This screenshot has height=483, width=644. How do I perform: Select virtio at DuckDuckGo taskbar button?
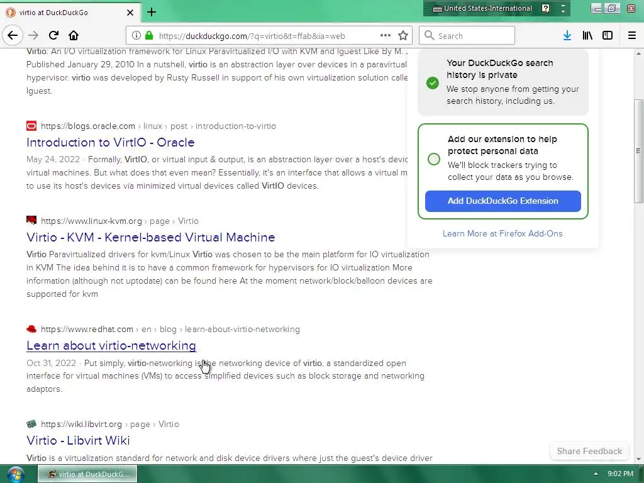87,474
